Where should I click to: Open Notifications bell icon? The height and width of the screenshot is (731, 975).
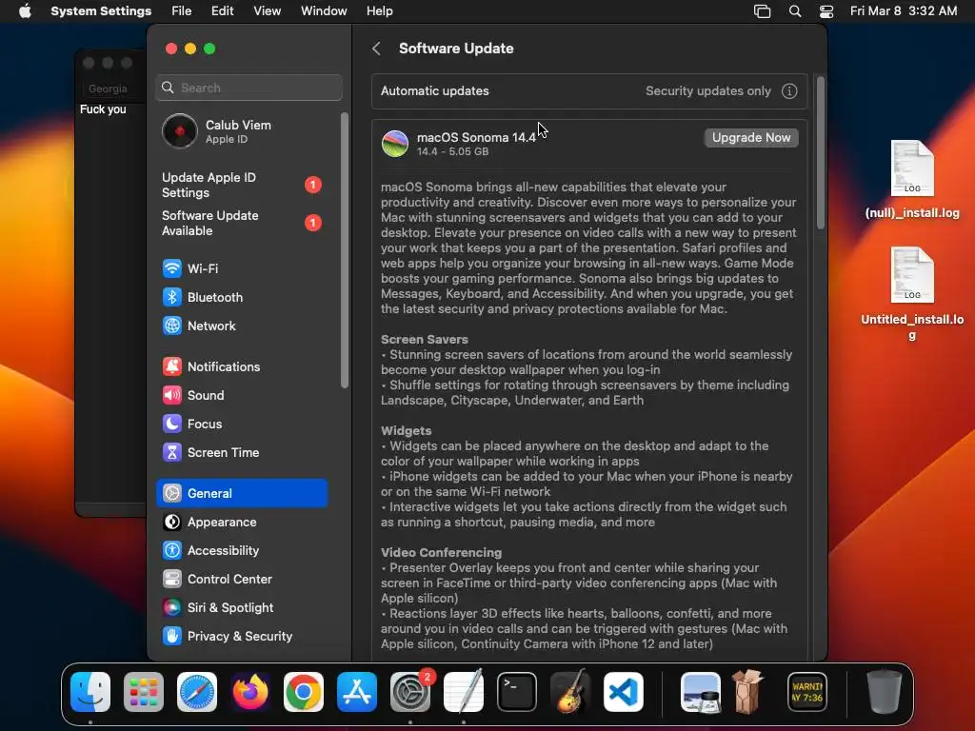[172, 366]
